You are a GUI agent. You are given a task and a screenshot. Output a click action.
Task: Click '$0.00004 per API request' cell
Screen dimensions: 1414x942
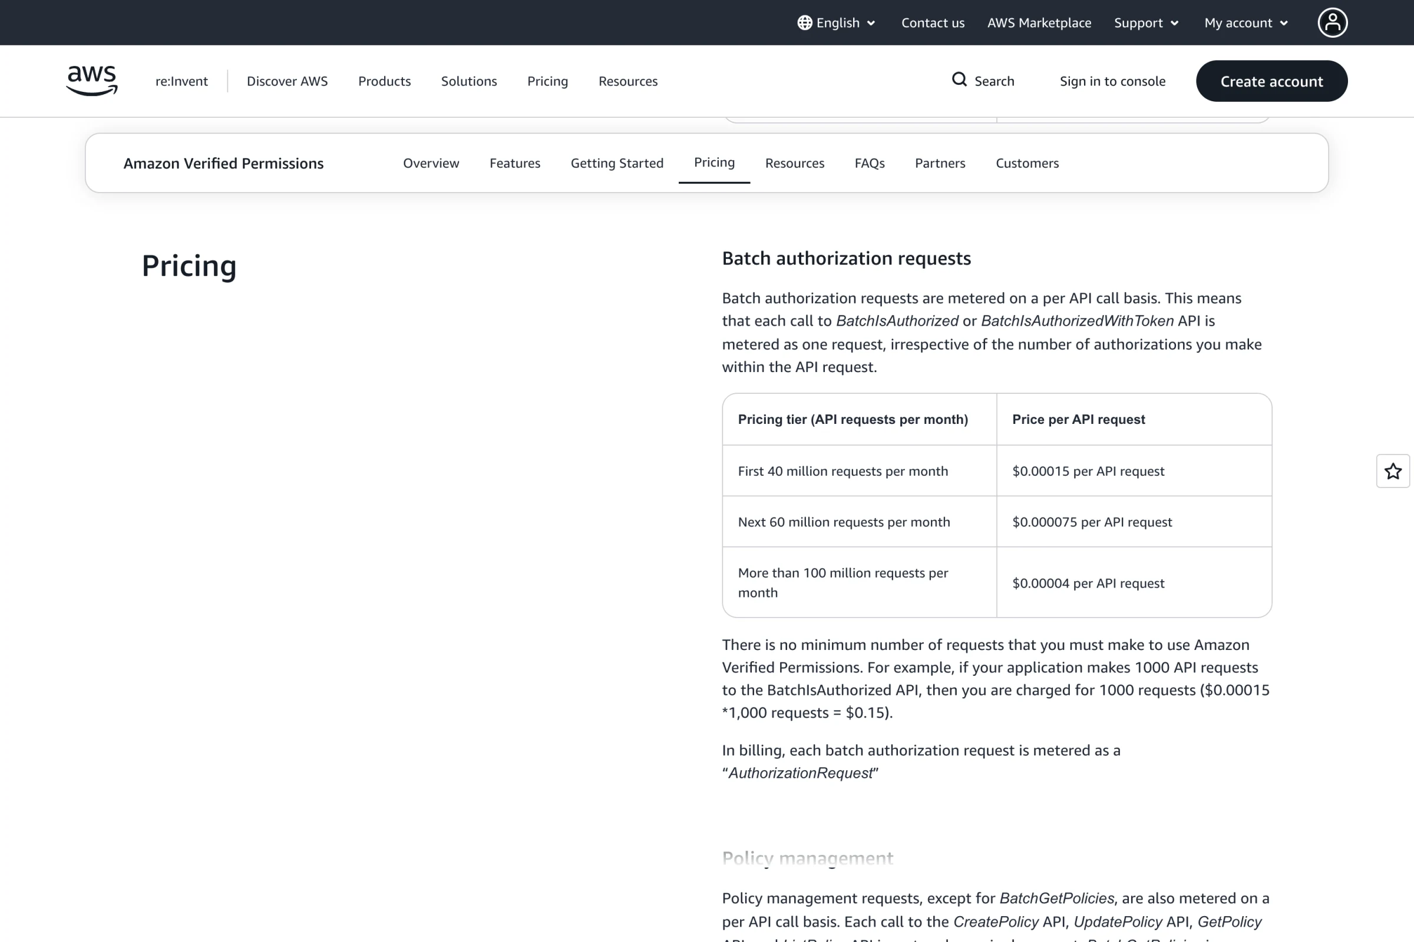pos(1134,583)
